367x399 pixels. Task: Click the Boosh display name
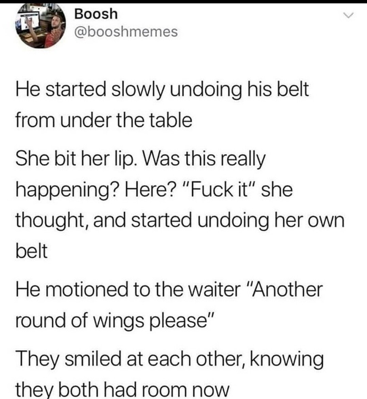coord(96,14)
